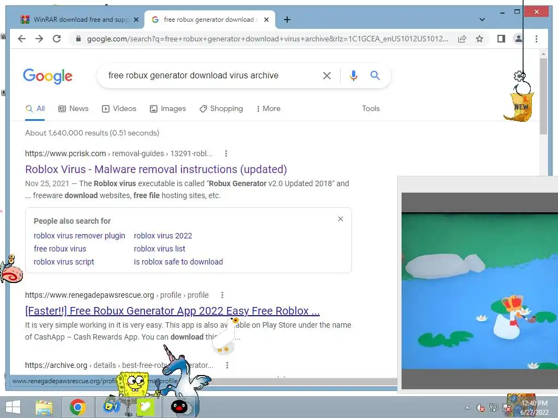Close the WinRAR download tab
This screenshot has height=418, width=558.
[x=136, y=20]
